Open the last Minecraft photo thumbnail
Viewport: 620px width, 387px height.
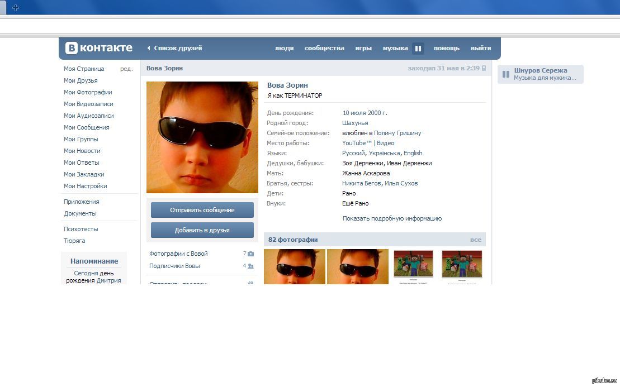(x=462, y=266)
